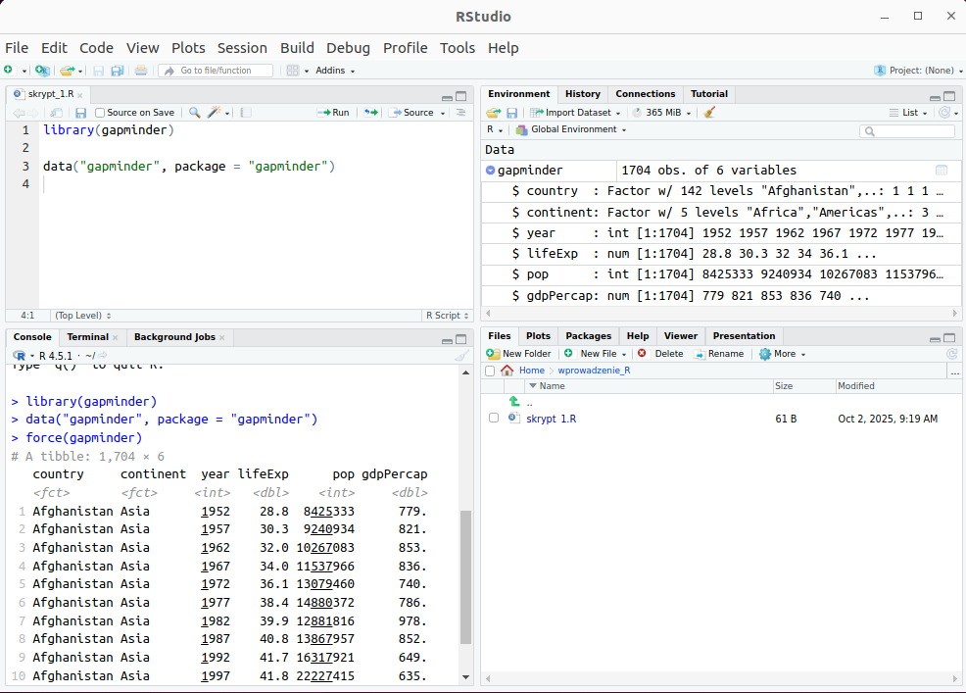Close the skrypt_1.R editor tab
Viewport: 966px width, 693px height.
point(80,95)
